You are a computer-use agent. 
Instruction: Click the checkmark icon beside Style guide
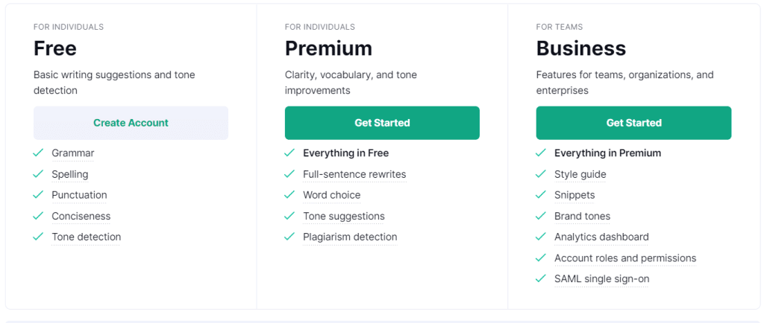point(541,174)
